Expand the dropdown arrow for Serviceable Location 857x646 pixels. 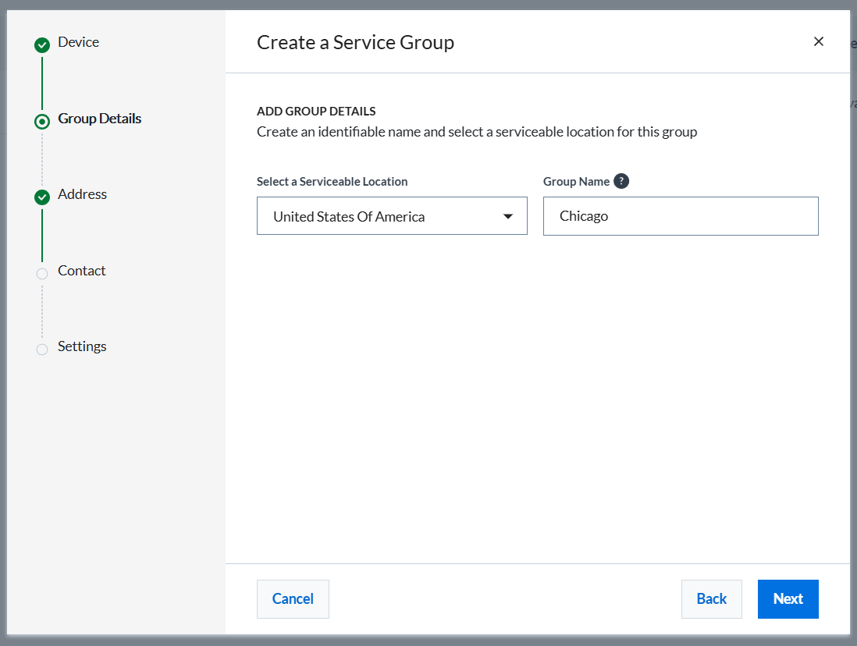pyautogui.click(x=508, y=216)
